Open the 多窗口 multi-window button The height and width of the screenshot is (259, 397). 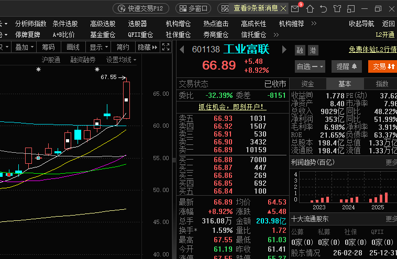point(193,8)
